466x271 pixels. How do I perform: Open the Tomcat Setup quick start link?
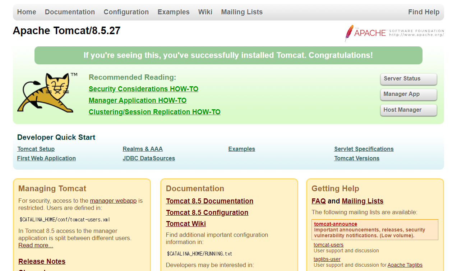[x=36, y=149]
